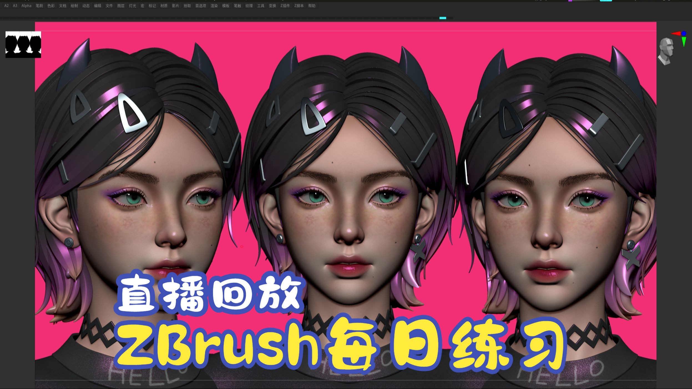
Task: Click the cyan timeline marker
Action: coord(443,18)
